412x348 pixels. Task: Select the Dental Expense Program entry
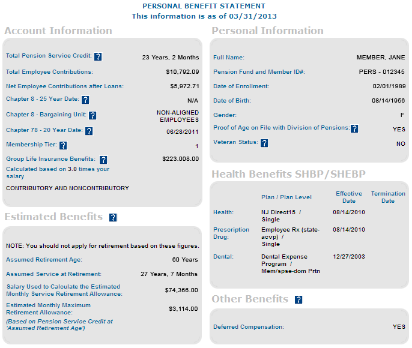pyautogui.click(x=291, y=264)
